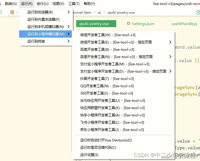
Task: Run in 快应用联盟开发者工具(K)
Action: click(x=123, y=108)
